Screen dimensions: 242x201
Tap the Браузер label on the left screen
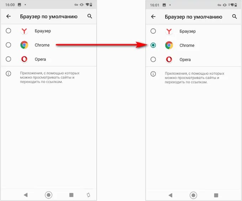click(43, 31)
